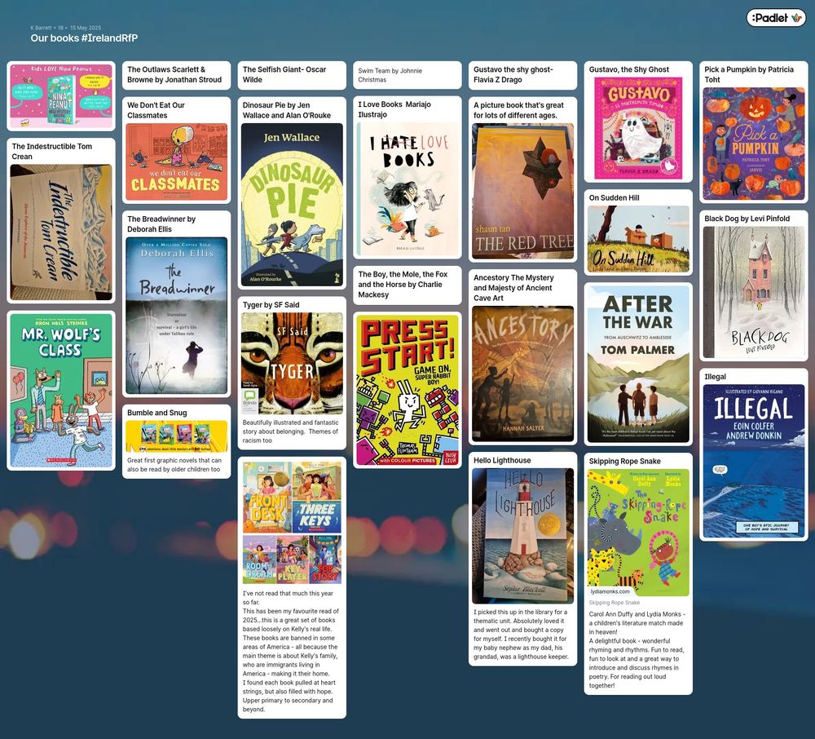Screen dimensions: 815x739
Task: Select the Skipping Rope Snake post title
Action: (x=624, y=461)
